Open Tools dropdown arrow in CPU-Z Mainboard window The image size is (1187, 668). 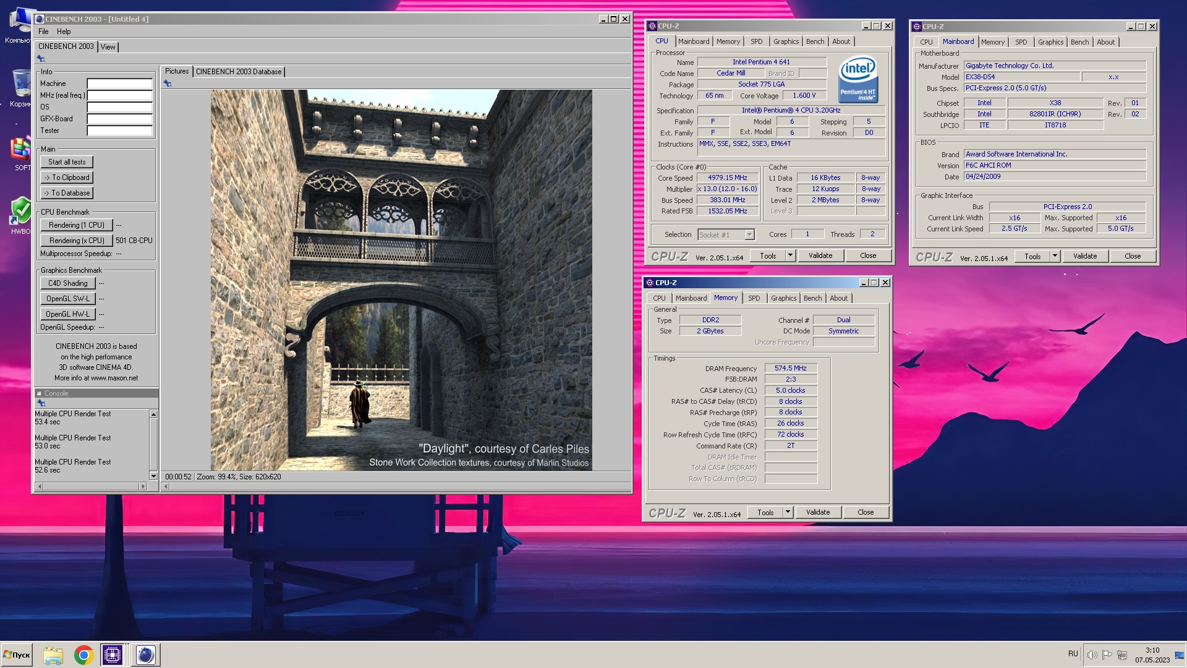1055,256
